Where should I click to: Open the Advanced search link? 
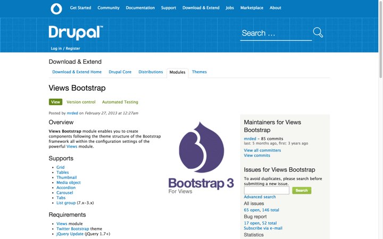260,197
